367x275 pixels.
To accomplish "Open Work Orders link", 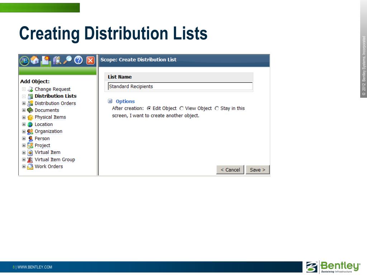I will coord(49,167).
